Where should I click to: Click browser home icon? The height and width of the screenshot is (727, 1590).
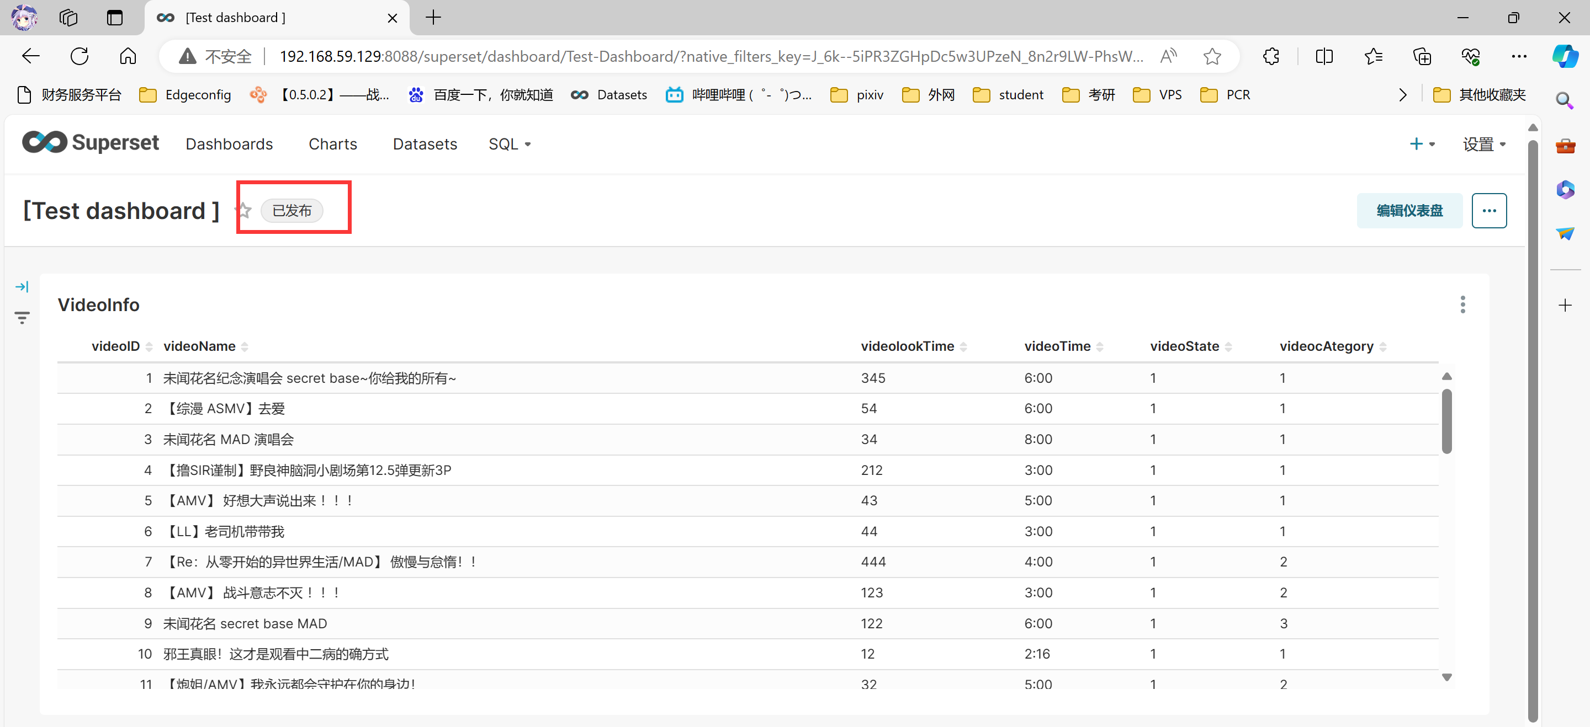click(x=128, y=57)
